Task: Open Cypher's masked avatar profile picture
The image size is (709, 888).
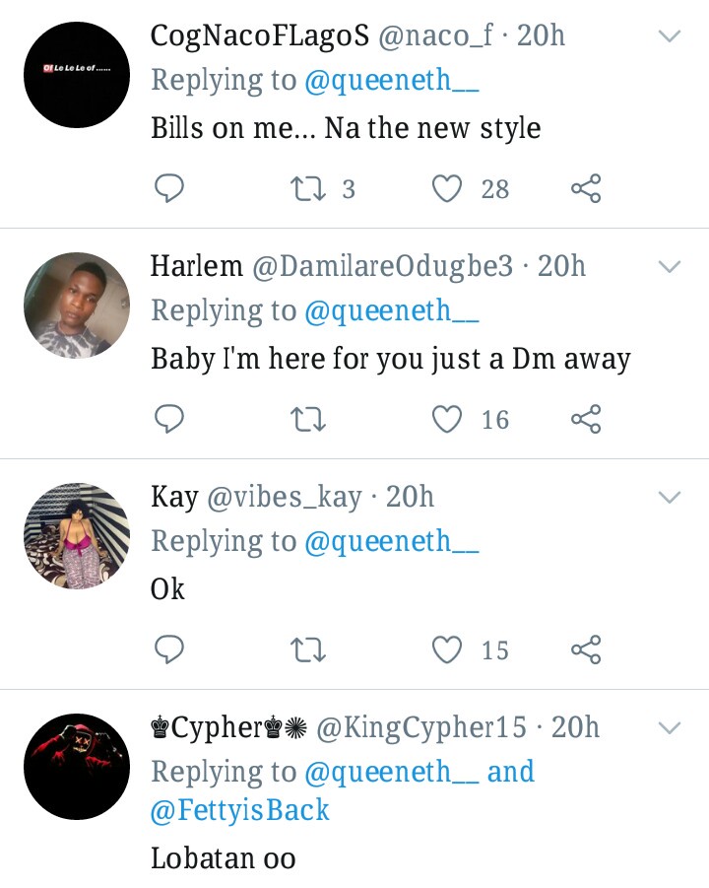Action: (x=77, y=767)
